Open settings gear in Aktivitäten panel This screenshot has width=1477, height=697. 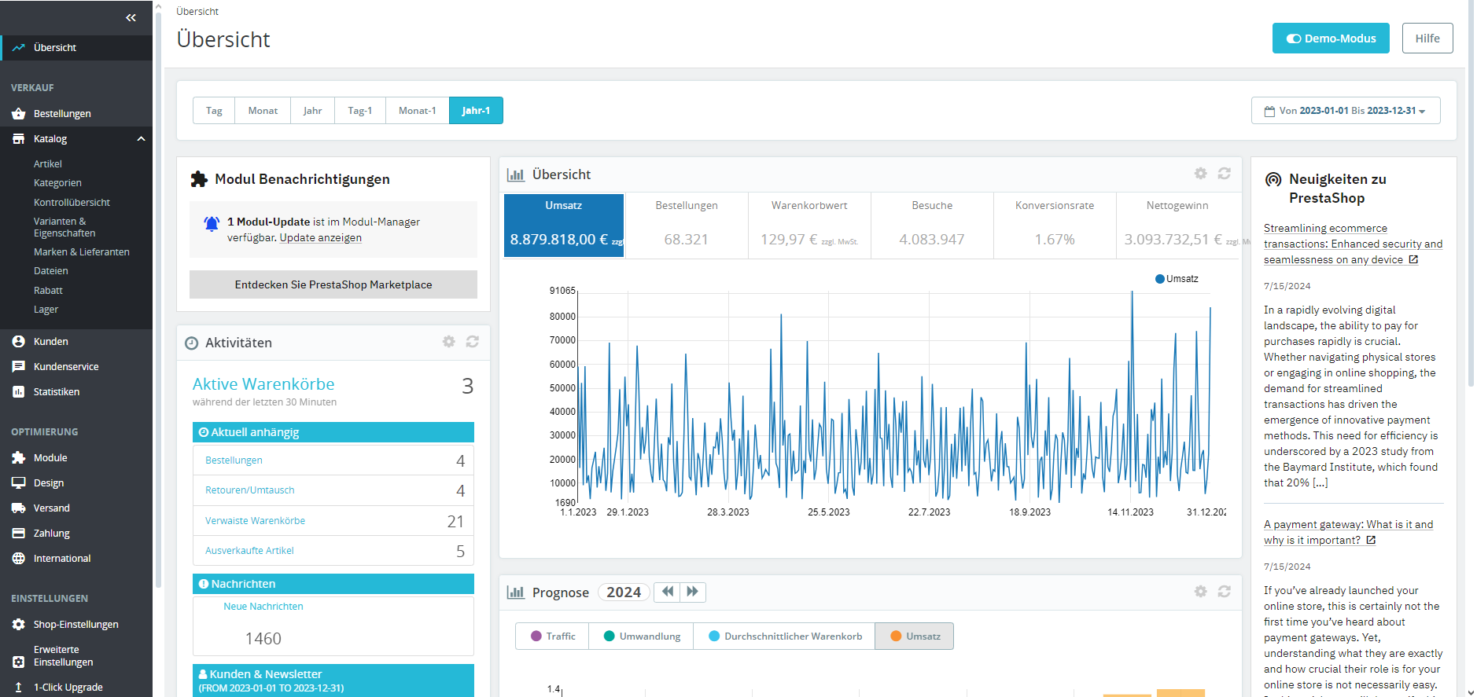coord(449,342)
